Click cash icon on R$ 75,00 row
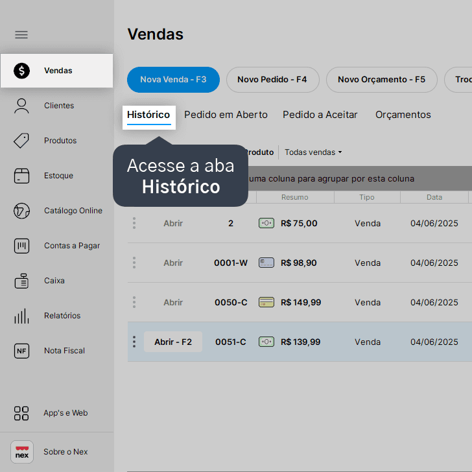 (x=266, y=223)
